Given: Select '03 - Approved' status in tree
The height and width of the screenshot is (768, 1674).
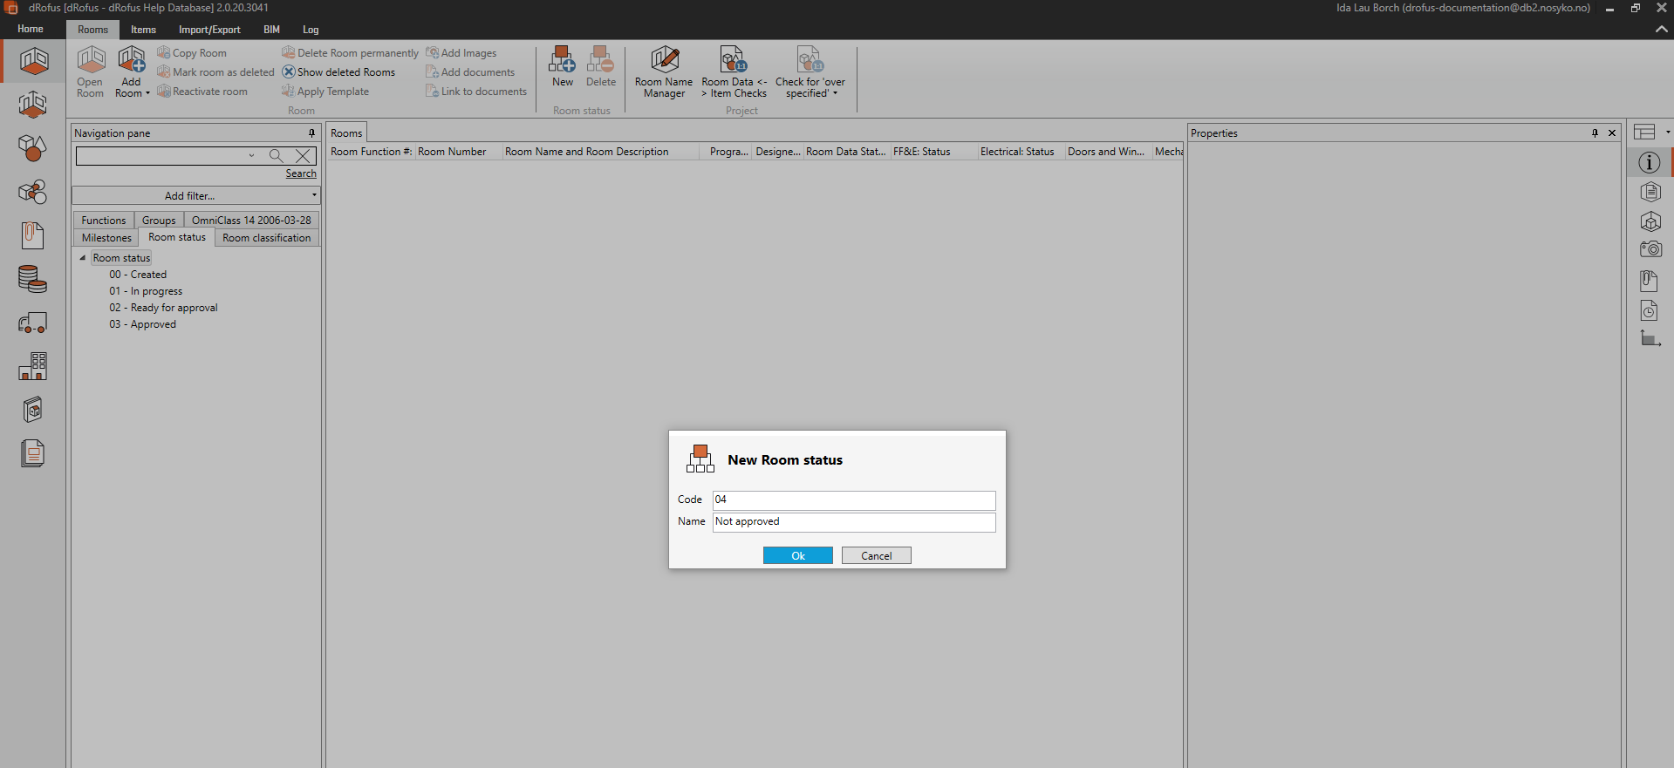Looking at the screenshot, I should [142, 324].
